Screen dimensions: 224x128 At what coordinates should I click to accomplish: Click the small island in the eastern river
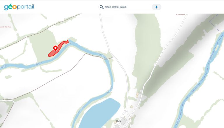click(217, 48)
